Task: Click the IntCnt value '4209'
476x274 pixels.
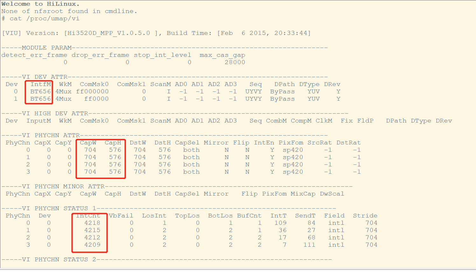Action: pyautogui.click(x=92, y=245)
